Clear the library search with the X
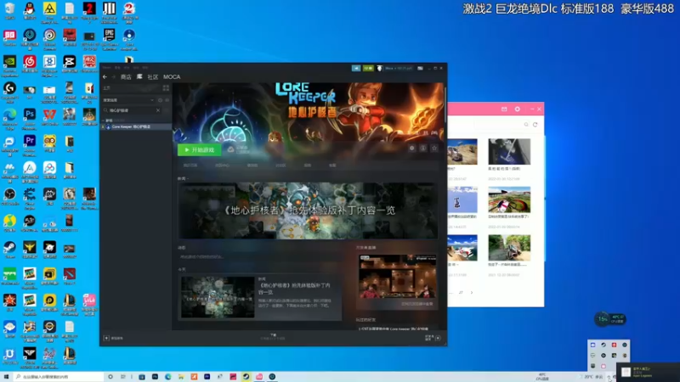680x382 pixels. pyautogui.click(x=158, y=110)
